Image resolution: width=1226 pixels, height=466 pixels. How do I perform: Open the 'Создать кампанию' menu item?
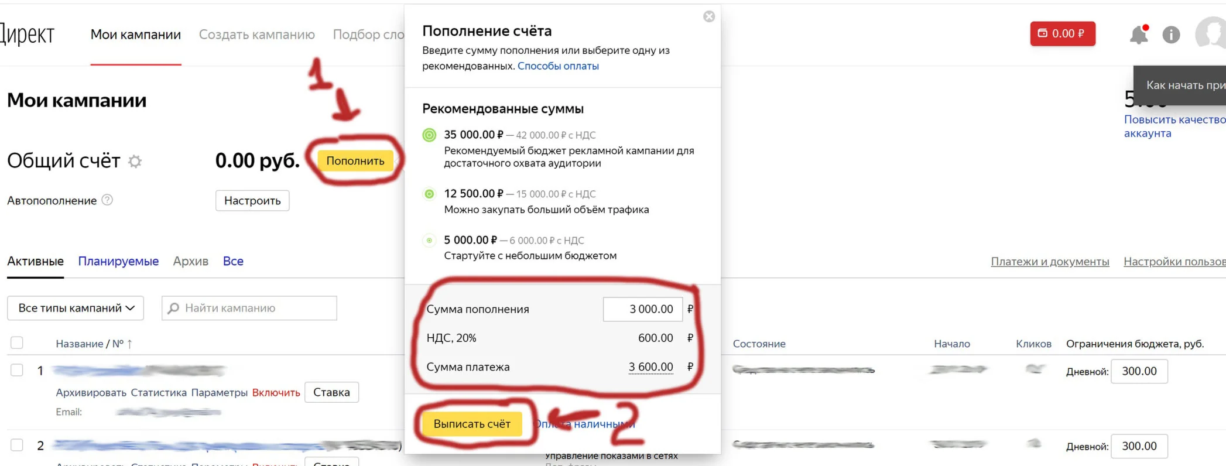[256, 35]
